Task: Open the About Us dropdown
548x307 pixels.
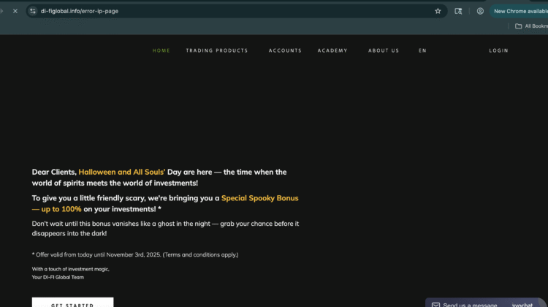Action: tap(384, 50)
